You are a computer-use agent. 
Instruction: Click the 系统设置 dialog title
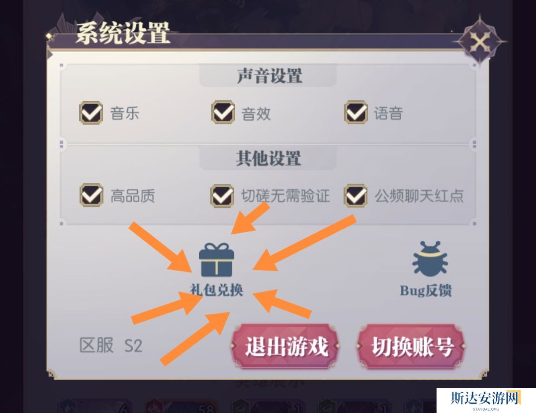[x=123, y=33]
